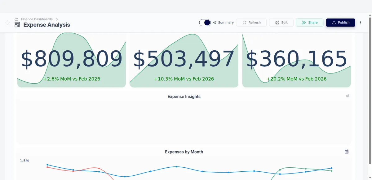Click the Summary label
The width and height of the screenshot is (372, 180).
click(226, 23)
